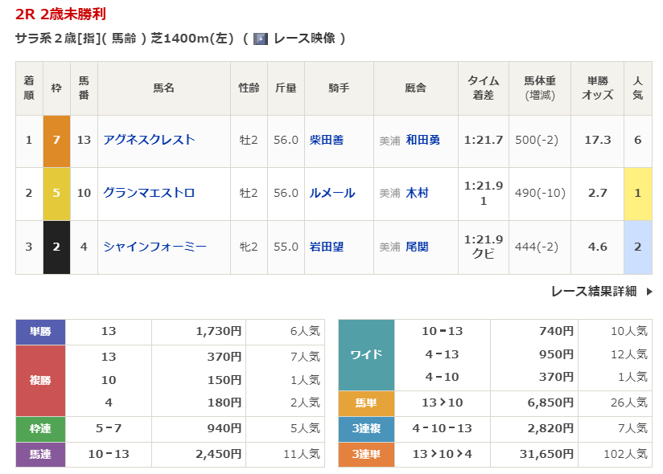Open horse アグネスクレスト profile
This screenshot has width=663, height=474.
(x=149, y=140)
